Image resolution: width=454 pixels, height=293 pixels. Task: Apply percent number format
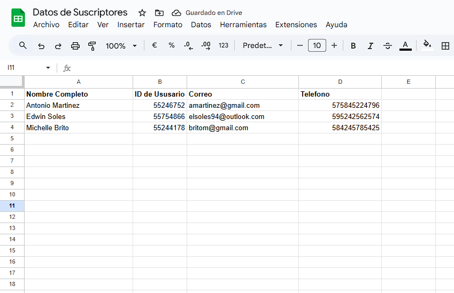point(172,45)
